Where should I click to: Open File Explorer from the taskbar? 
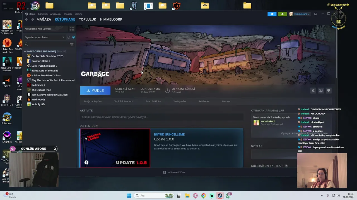pyautogui.click(x=187, y=196)
